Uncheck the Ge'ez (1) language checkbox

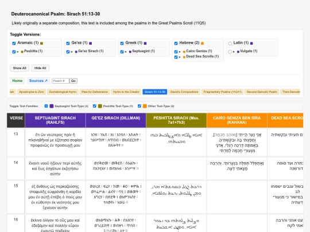pyautogui.click(x=68, y=43)
